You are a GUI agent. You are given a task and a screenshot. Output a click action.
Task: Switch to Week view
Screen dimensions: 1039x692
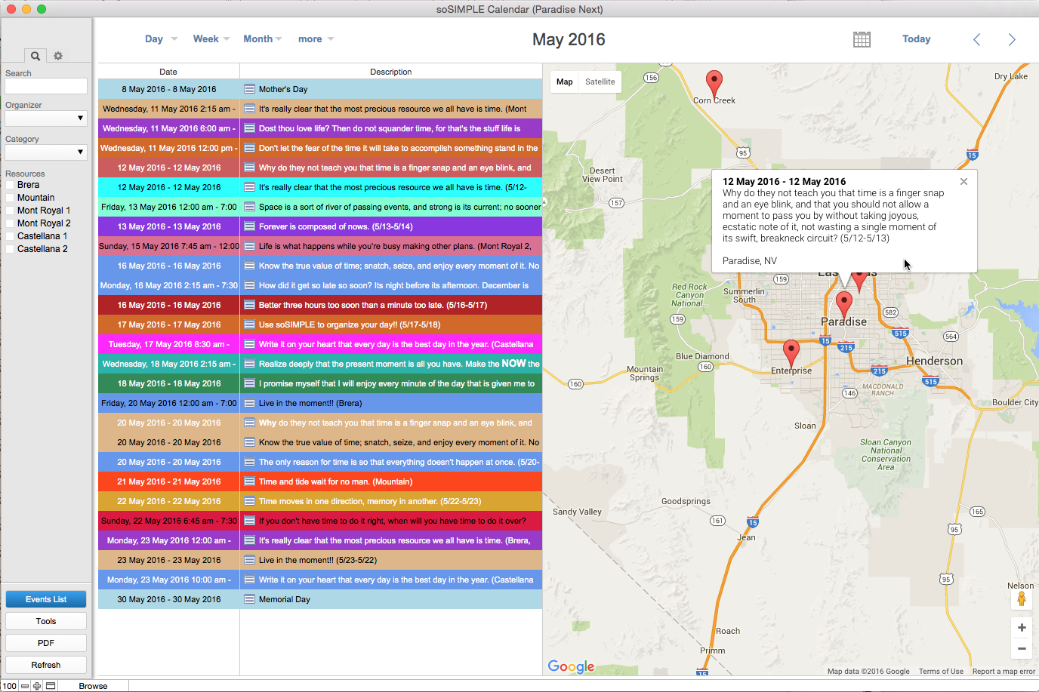pyautogui.click(x=205, y=39)
